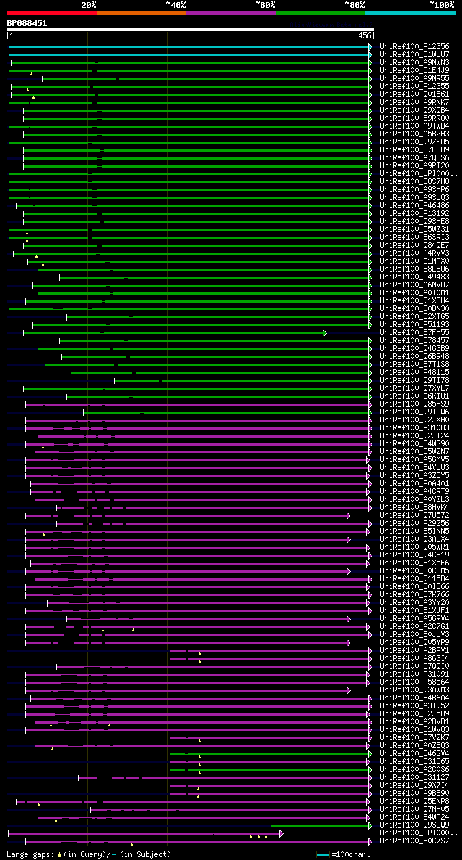Viewport: 462px width, 860px height.
Task: Click the purple ~60% identity legend segment
Action: point(231,12)
